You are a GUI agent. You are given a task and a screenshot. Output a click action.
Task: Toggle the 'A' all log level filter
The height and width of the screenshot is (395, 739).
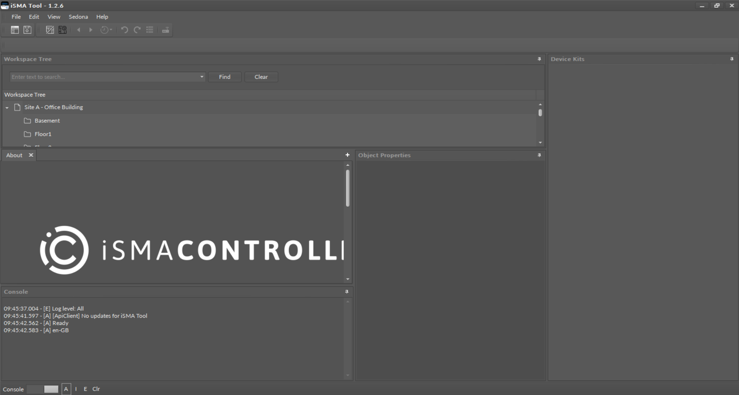[x=66, y=389]
